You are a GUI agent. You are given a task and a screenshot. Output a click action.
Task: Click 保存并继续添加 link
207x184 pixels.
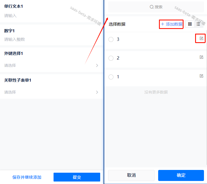[x=27, y=177]
